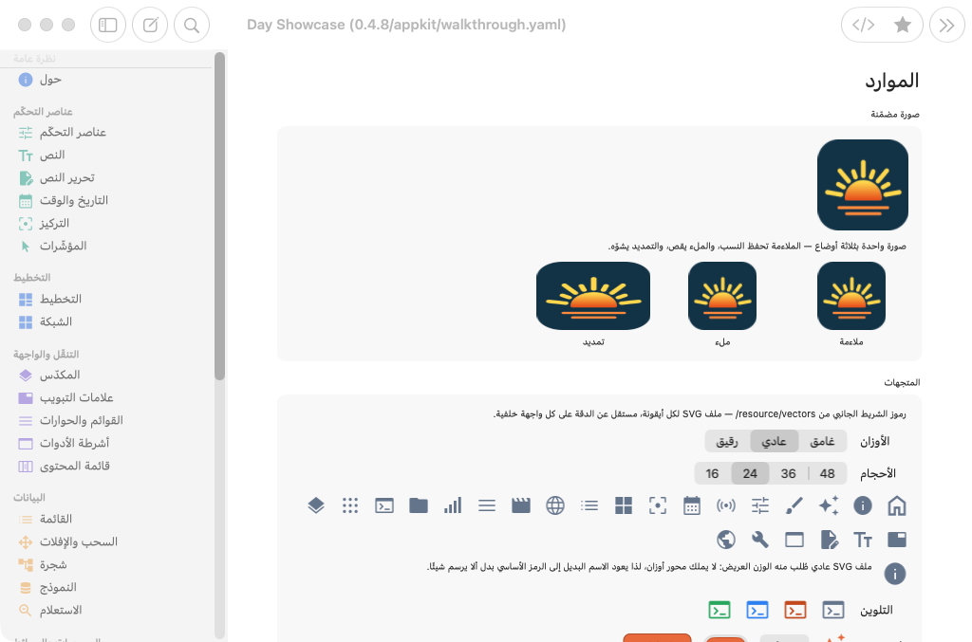This screenshot has width=972, height=642.
Task: Click the calendar vector icon in grid
Action: point(692,505)
